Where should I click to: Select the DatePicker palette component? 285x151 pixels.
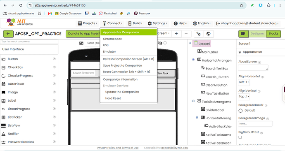pyautogui.click(x=16, y=84)
